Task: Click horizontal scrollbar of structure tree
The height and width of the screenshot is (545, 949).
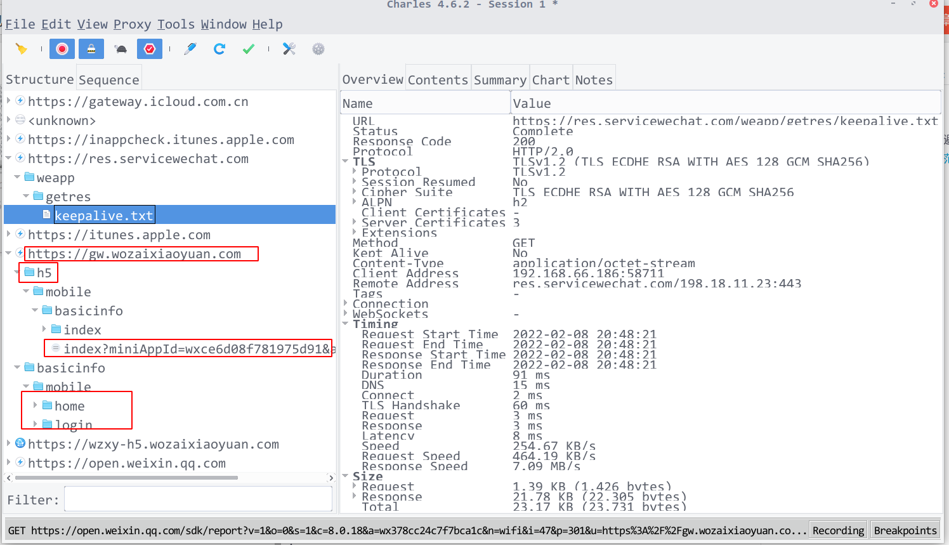Action: [126, 478]
